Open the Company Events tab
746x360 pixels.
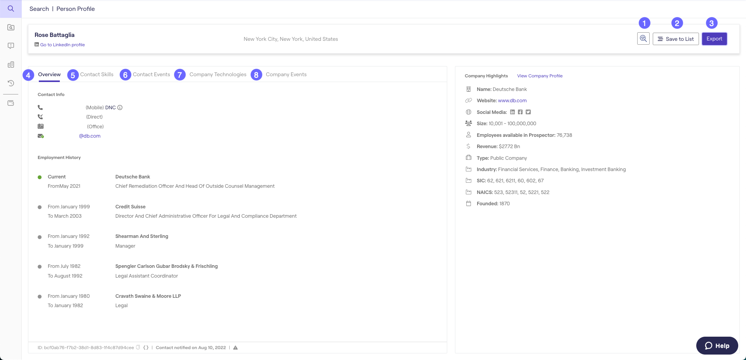coord(286,75)
